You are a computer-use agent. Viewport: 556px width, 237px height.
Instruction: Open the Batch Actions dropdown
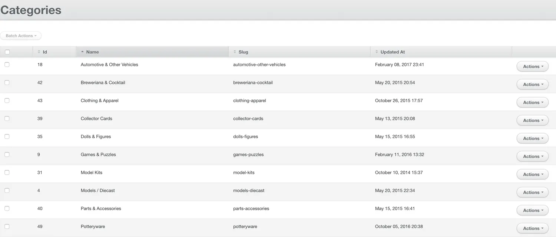21,36
